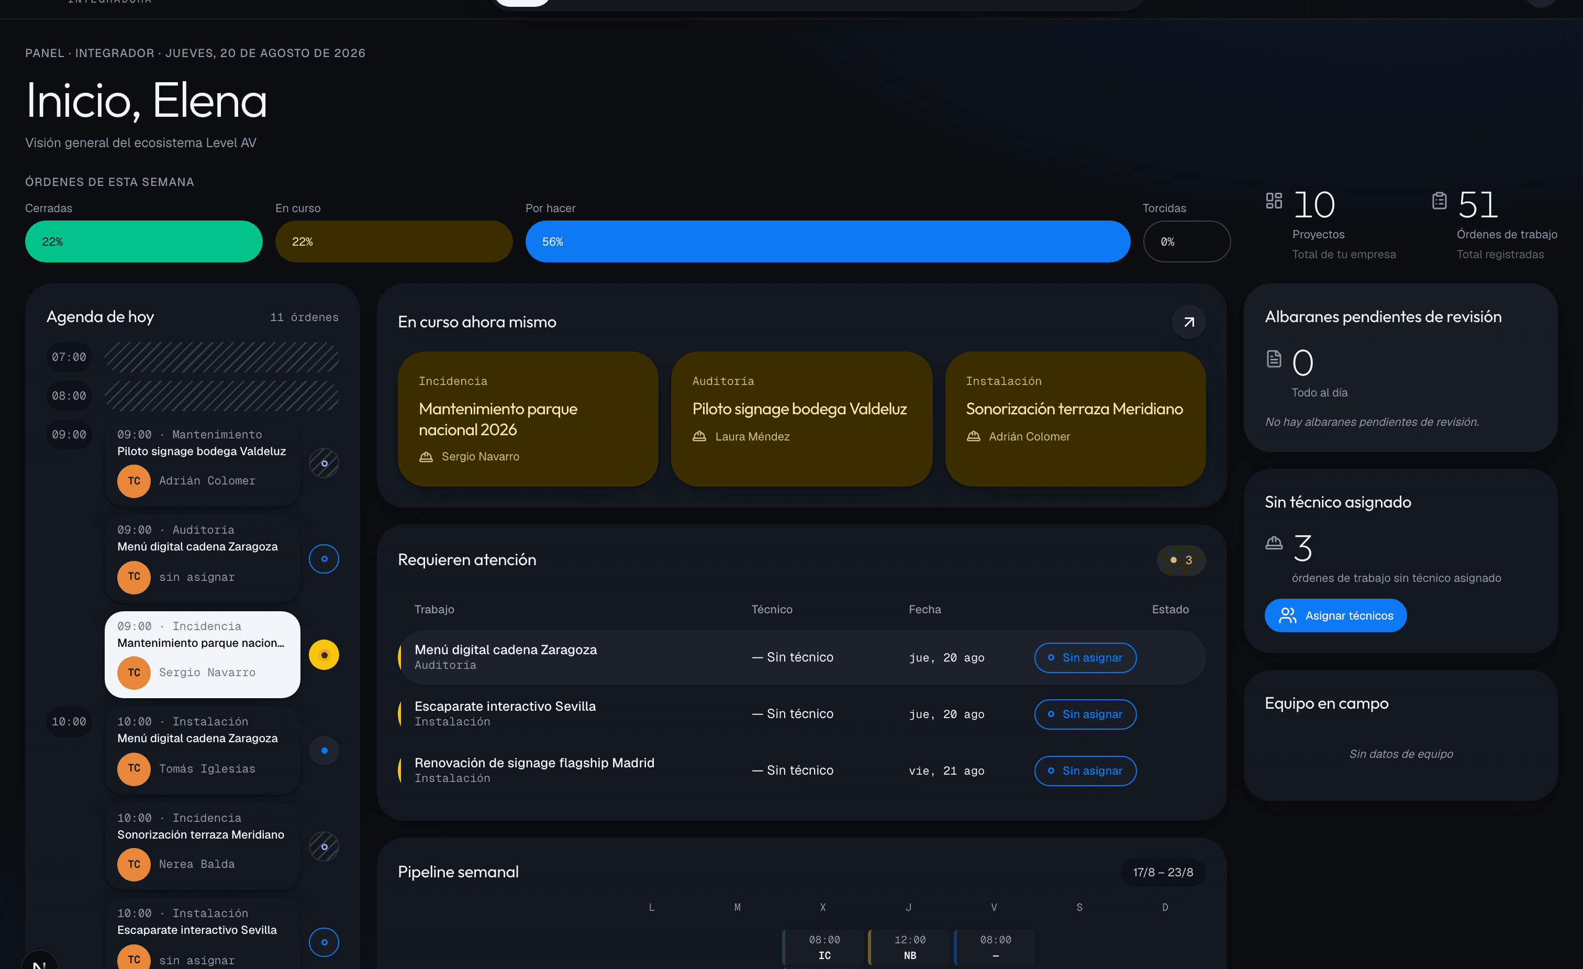This screenshot has height=969, width=1583.
Task: Click the Albaranes document icon
Action: tap(1273, 359)
